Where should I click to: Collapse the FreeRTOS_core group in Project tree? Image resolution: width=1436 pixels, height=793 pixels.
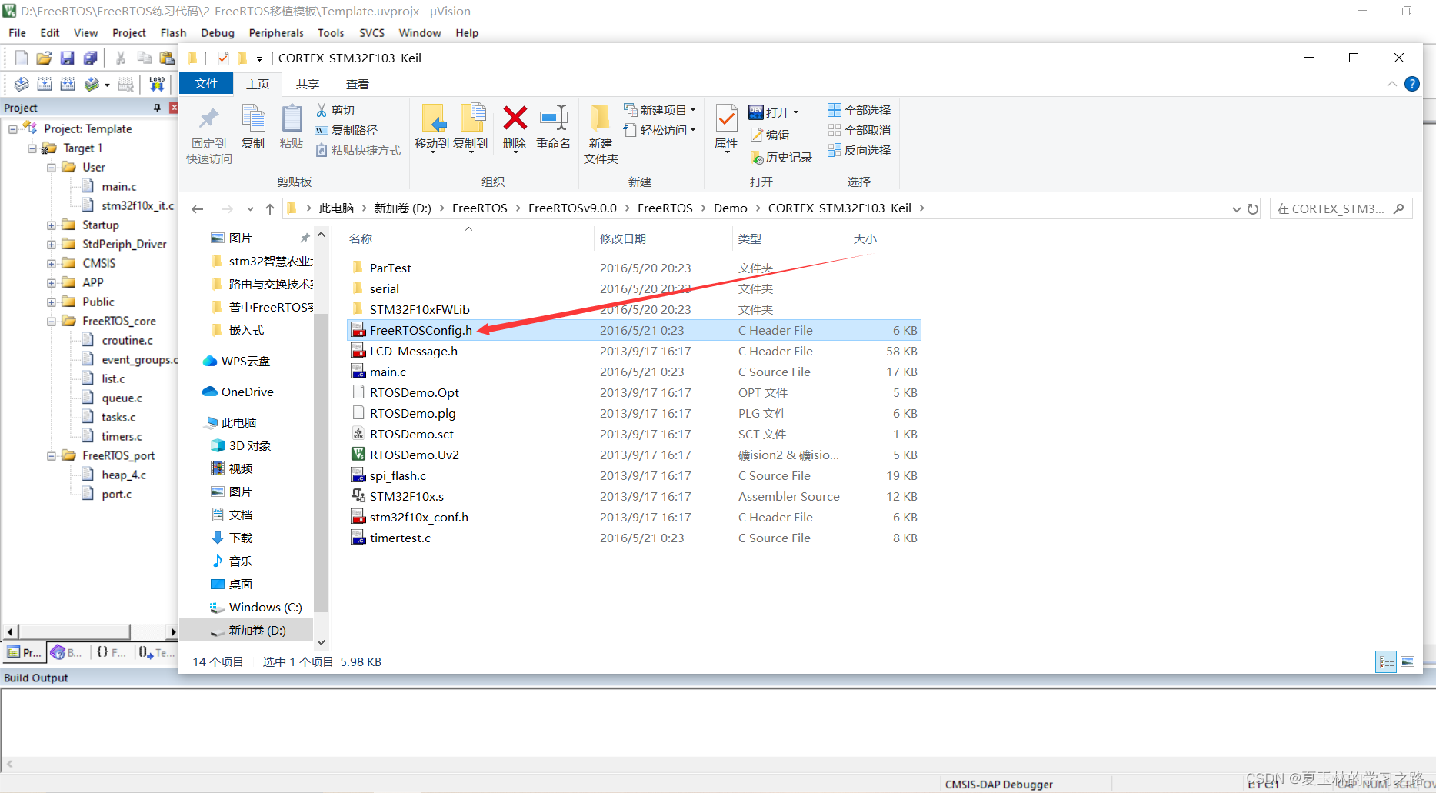click(51, 322)
